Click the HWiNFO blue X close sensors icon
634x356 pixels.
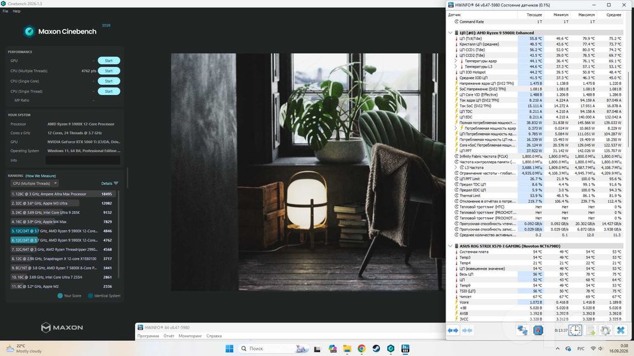(620, 330)
